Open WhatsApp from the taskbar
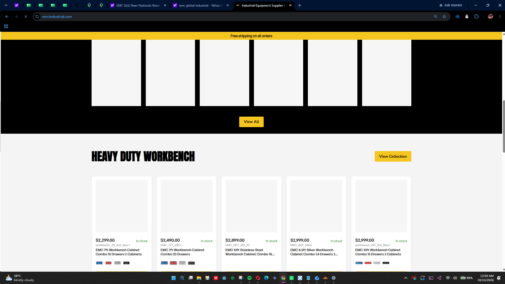Viewport: 505px width, 284px height. pos(292,278)
